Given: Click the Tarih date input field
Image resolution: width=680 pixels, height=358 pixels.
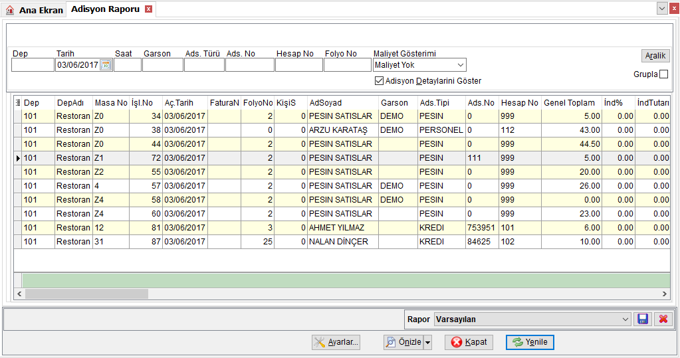Looking at the screenshot, I should 78,65.
